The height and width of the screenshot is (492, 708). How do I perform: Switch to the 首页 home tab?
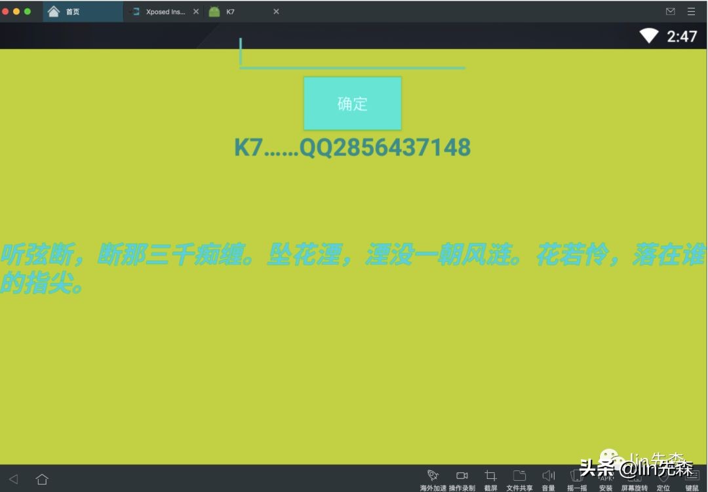coord(83,12)
